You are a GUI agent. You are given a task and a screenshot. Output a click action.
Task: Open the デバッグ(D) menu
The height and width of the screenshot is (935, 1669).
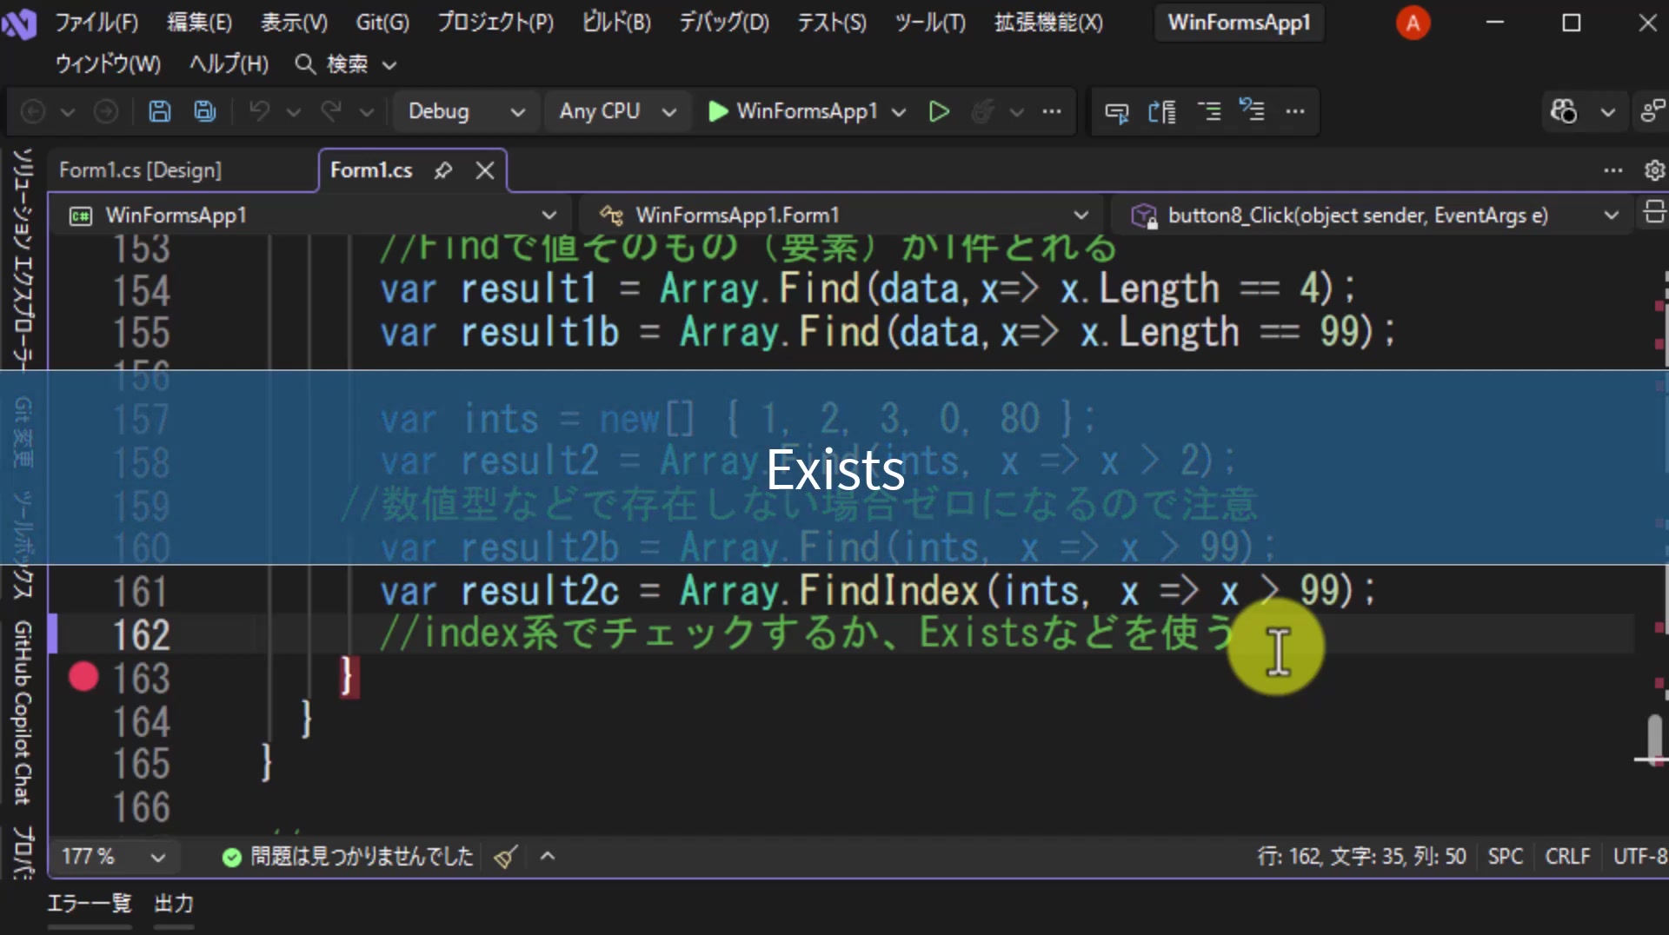724,23
